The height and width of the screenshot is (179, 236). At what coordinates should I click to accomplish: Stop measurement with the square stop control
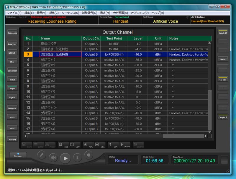coord(77,158)
